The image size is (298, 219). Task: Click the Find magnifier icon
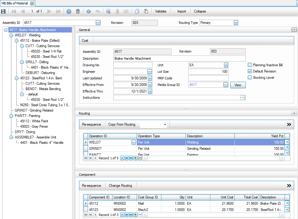pos(108,11)
